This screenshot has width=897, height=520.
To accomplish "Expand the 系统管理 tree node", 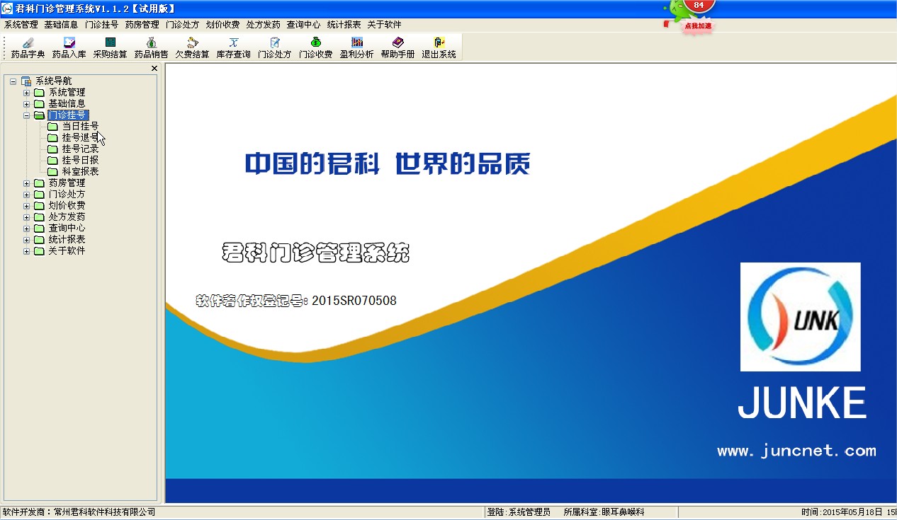I will point(27,93).
